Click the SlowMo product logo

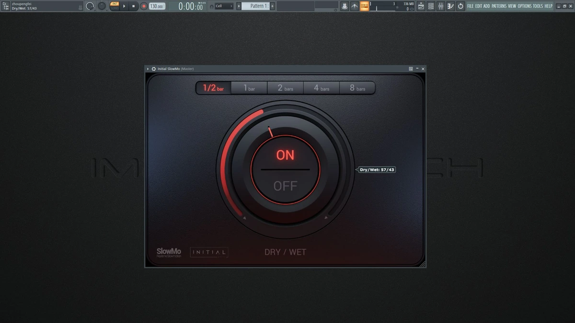point(169,252)
